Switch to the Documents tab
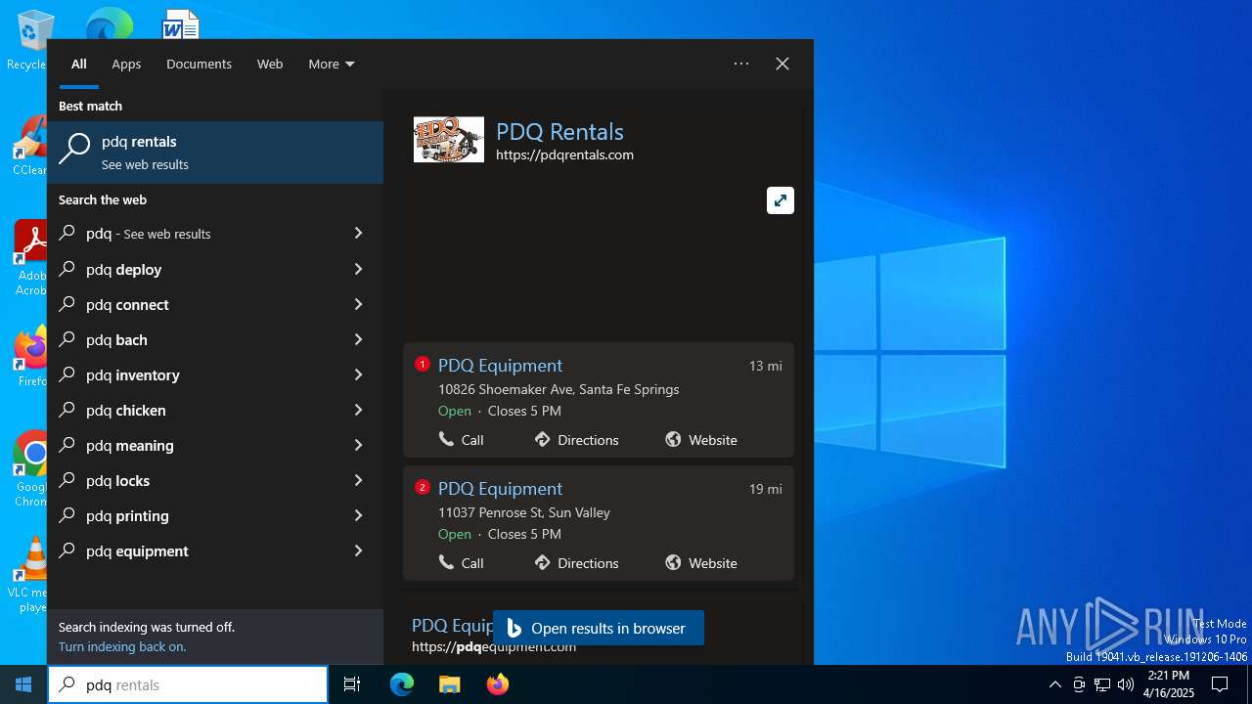 [199, 64]
